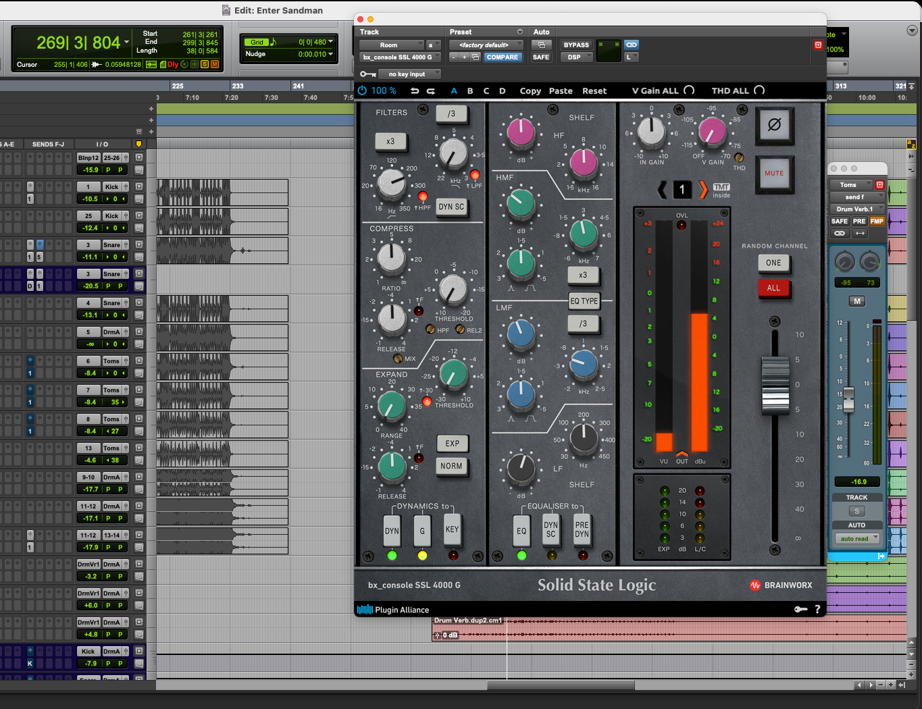Click the red target icon in send window
Image resolution: width=922 pixels, height=709 pixels.
click(x=879, y=184)
